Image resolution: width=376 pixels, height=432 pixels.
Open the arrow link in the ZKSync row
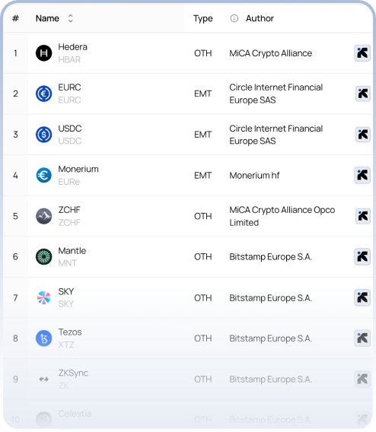coord(362,379)
